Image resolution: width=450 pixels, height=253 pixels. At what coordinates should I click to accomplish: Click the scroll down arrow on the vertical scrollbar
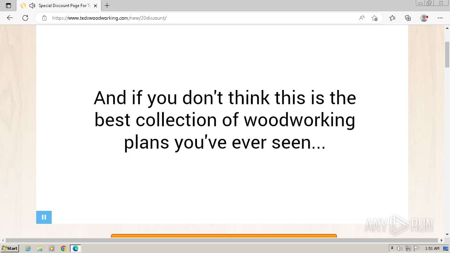(447, 234)
